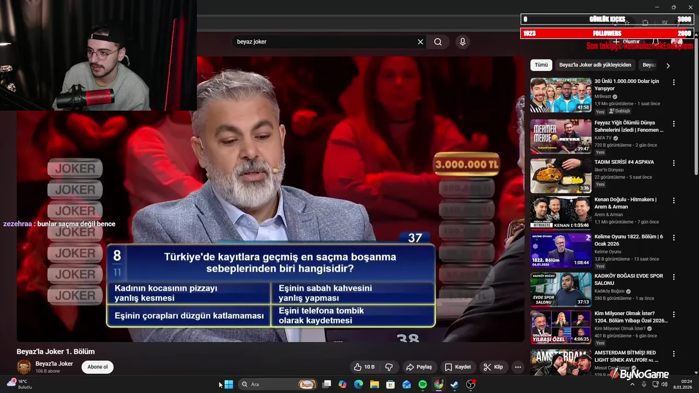Open the Beyaz'la Joker channel name link
This screenshot has width=699, height=393.
click(x=54, y=364)
